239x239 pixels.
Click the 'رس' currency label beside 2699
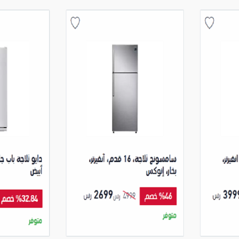coord(88,197)
